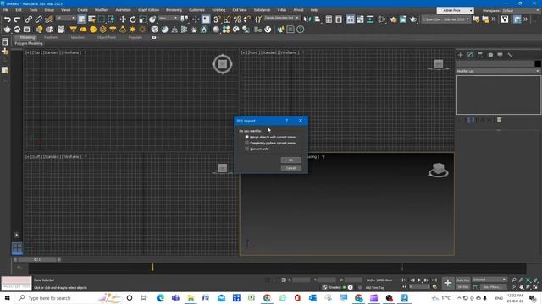Confirm 3DS Import with OK
Image resolution: width=542 pixels, height=304 pixels.
click(290, 160)
